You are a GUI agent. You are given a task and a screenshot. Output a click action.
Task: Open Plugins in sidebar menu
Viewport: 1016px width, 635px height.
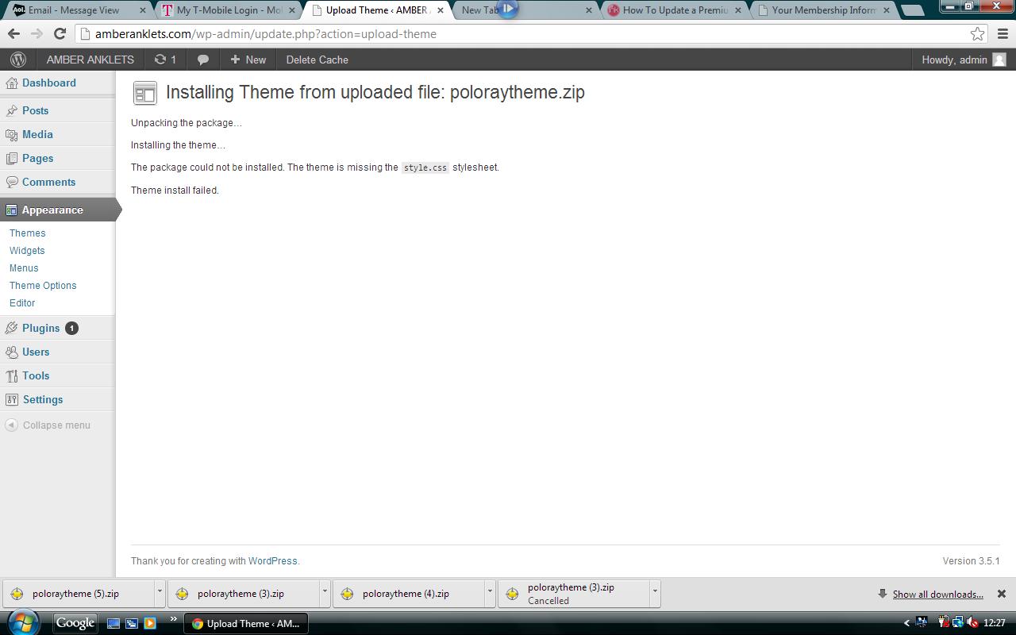tap(40, 328)
